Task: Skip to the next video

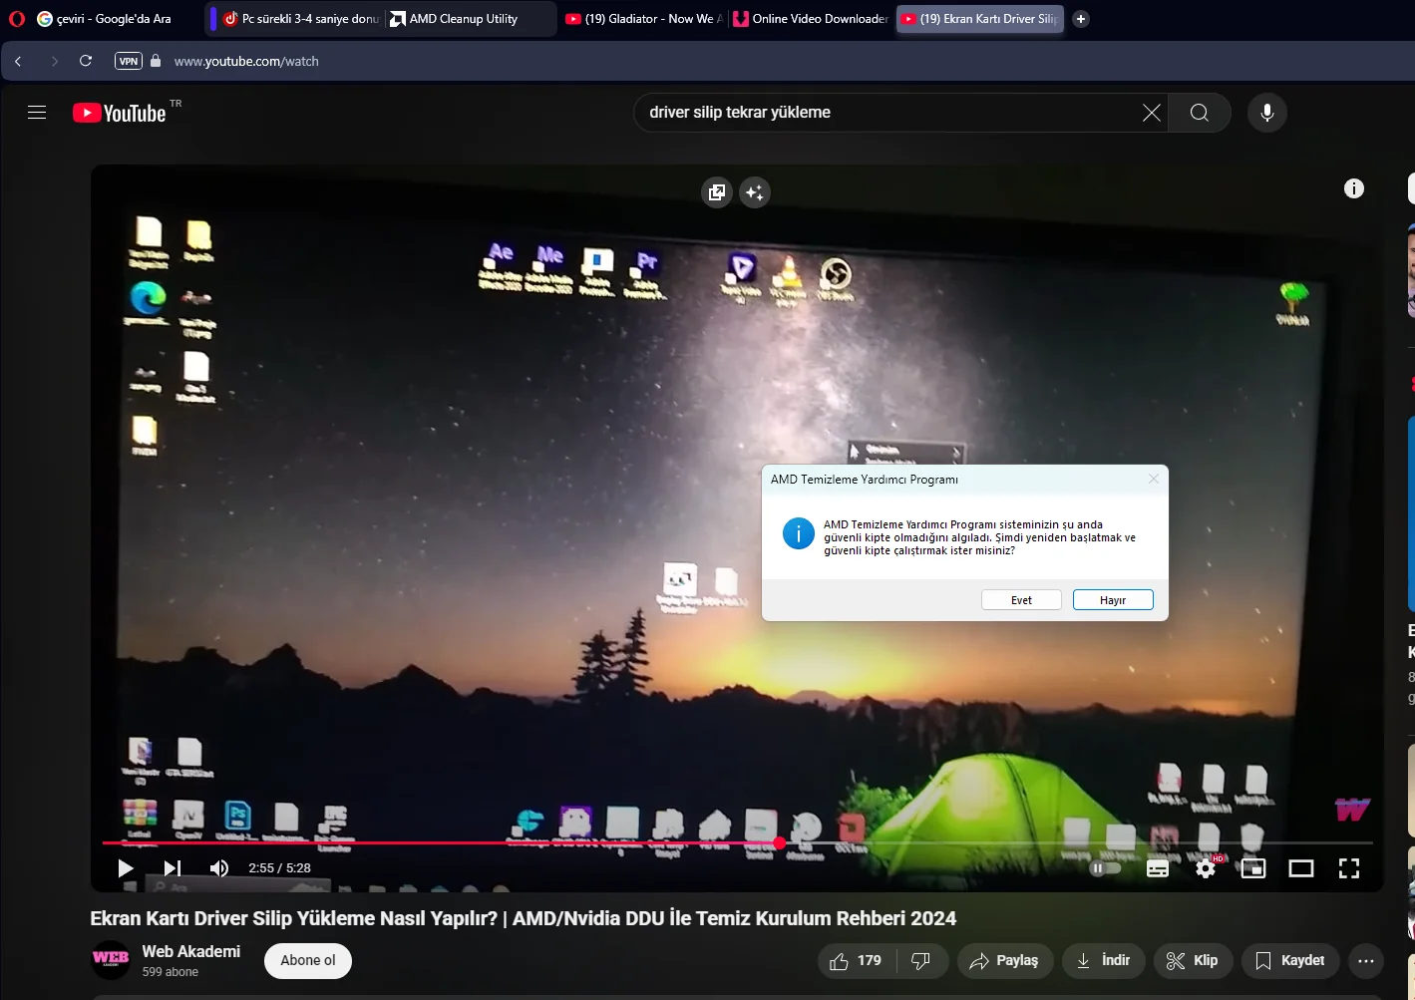Action: point(173,868)
